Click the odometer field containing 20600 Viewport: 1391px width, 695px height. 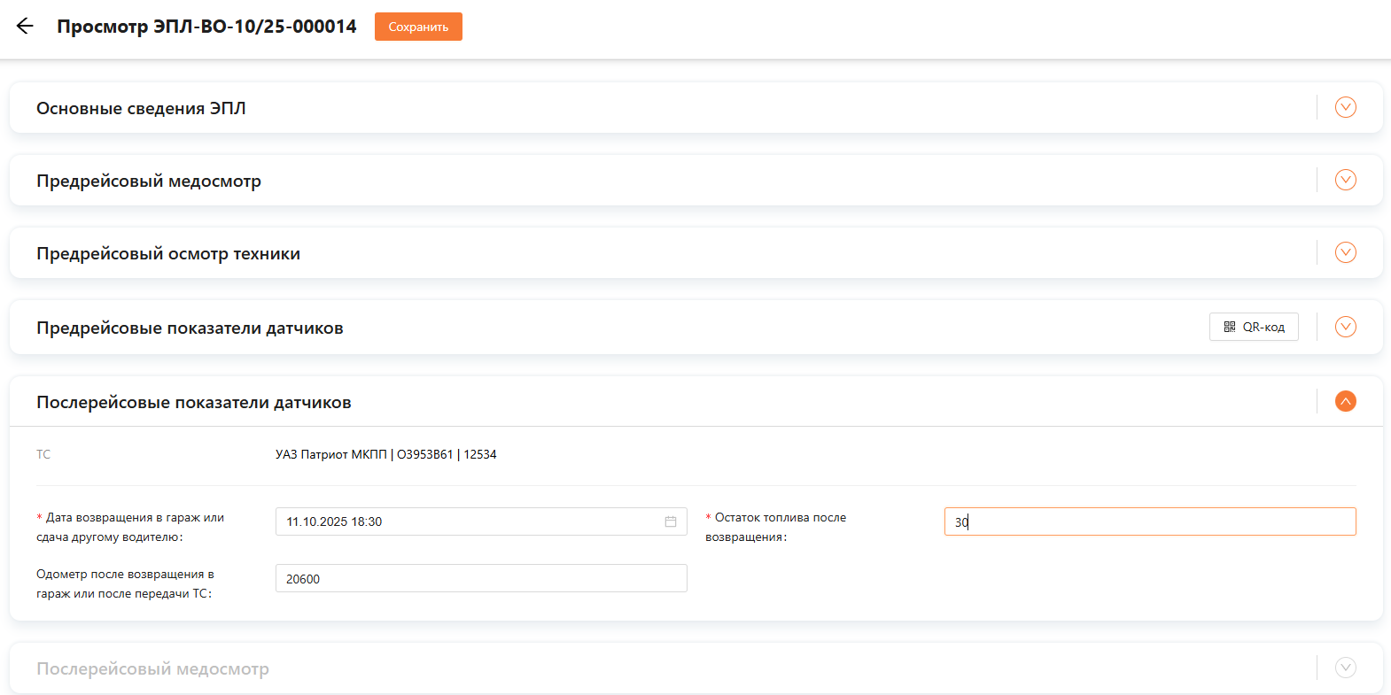coord(480,578)
